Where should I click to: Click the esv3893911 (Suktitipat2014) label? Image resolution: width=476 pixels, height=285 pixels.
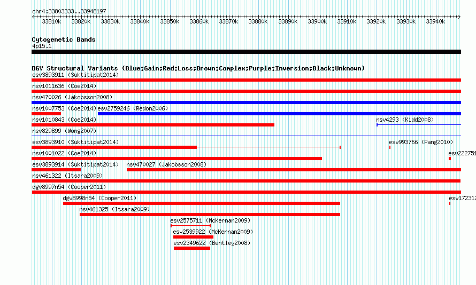pyautogui.click(x=75, y=75)
